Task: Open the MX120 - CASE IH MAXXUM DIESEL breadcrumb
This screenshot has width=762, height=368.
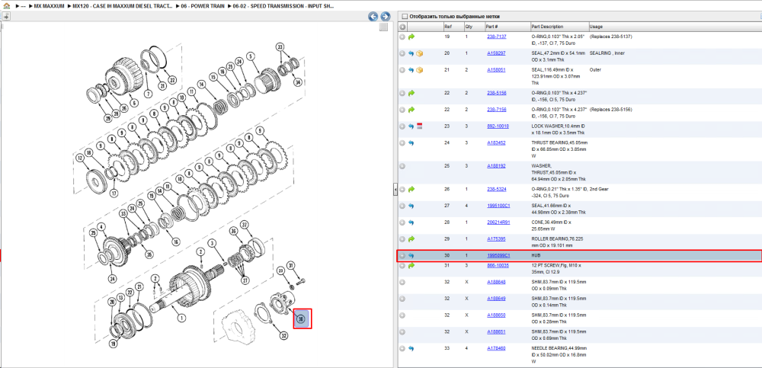Action: coord(123,6)
